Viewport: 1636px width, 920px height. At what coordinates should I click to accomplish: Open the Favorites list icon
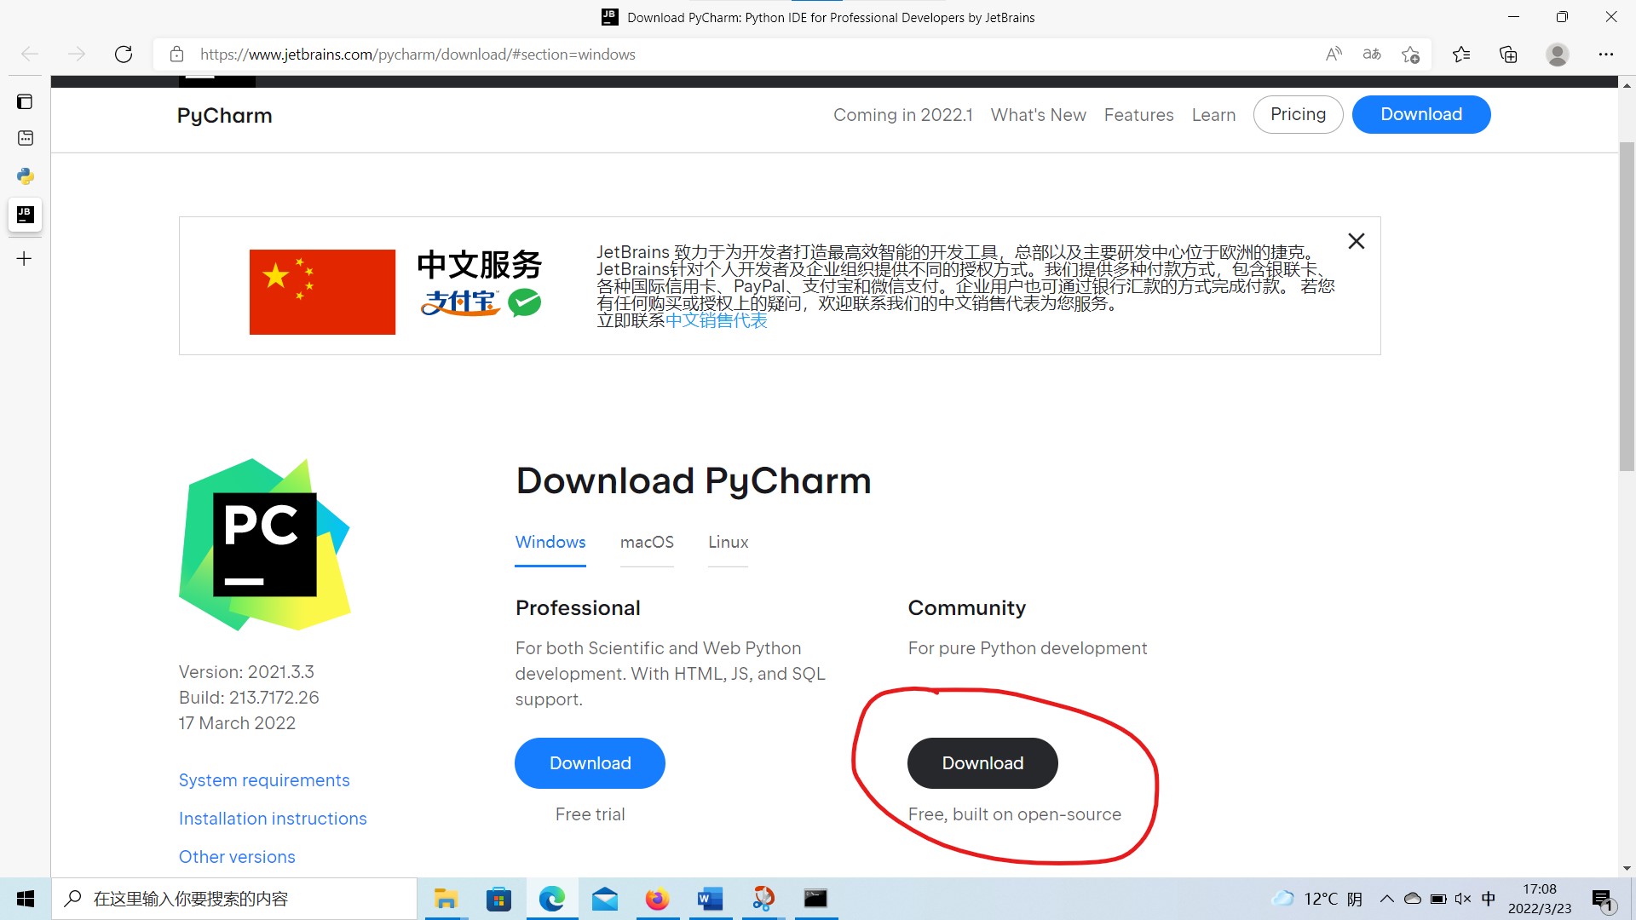(1461, 55)
